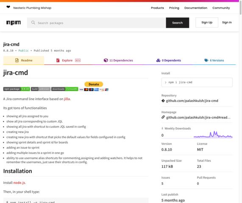Click the Readme tab document icon
242x203 pixels.
[17, 60]
